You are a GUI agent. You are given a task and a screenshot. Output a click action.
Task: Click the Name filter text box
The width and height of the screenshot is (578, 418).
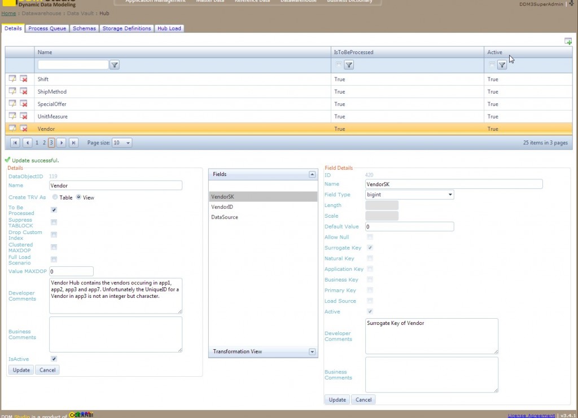coord(73,65)
